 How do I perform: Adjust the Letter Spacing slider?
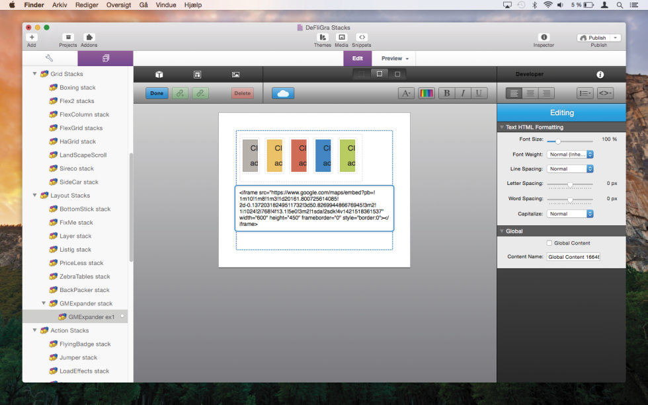(570, 184)
